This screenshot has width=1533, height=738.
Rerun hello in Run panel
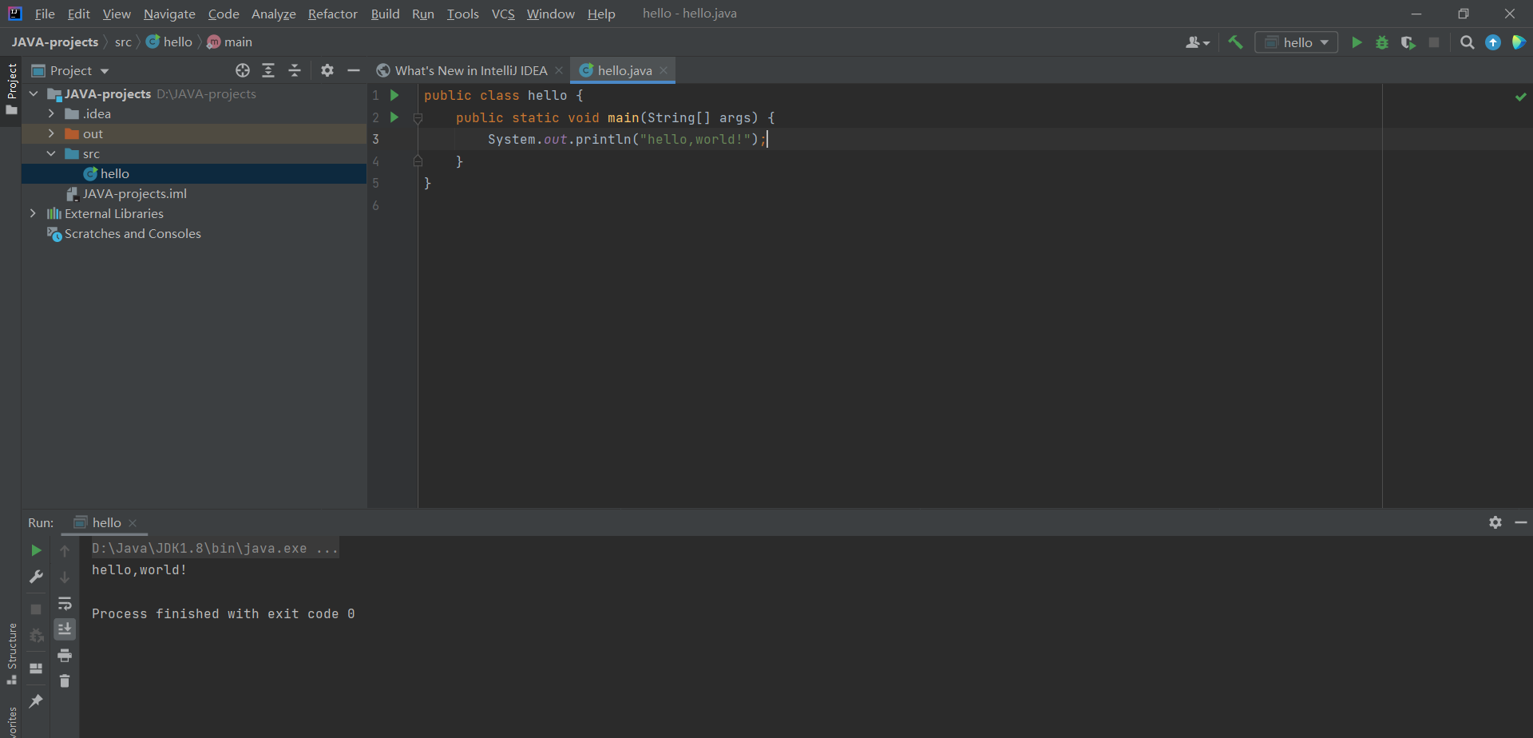(36, 550)
